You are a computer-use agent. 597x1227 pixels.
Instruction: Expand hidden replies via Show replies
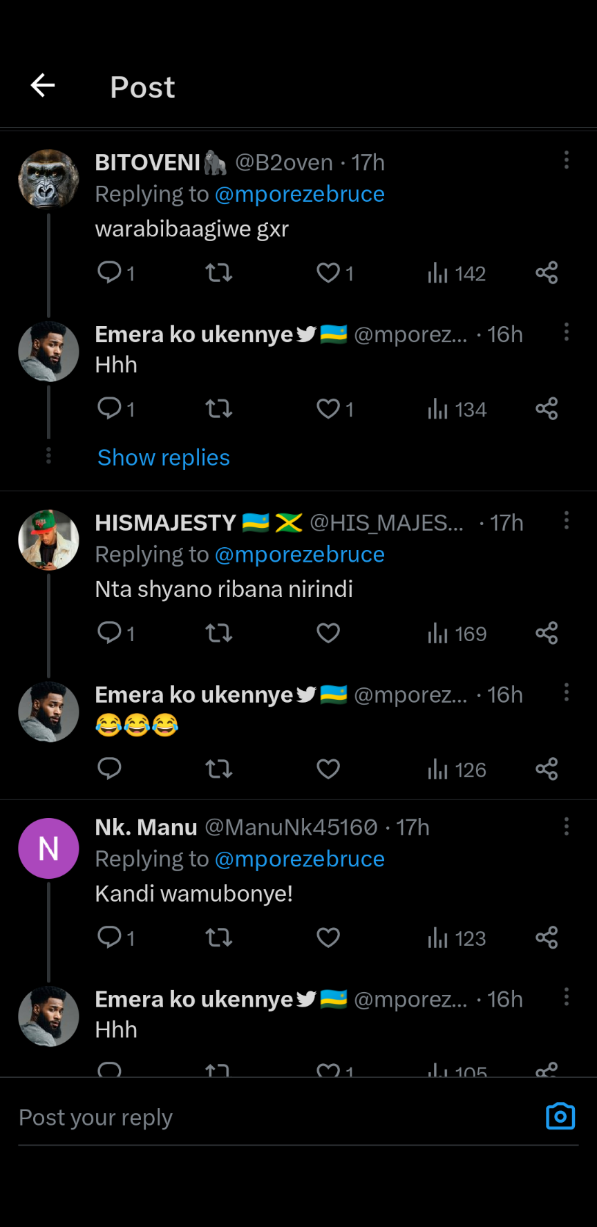164,457
